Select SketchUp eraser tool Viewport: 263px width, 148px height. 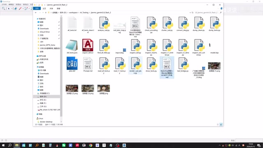click(16, 8)
